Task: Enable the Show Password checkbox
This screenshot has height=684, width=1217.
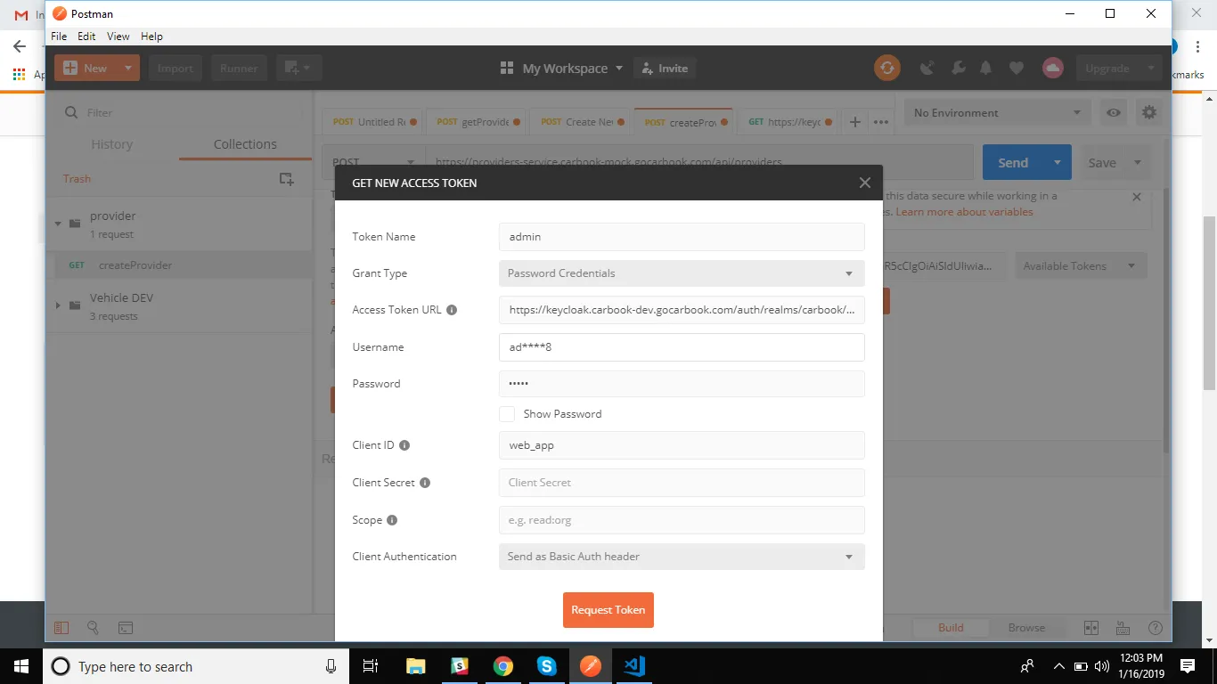Action: (x=507, y=414)
